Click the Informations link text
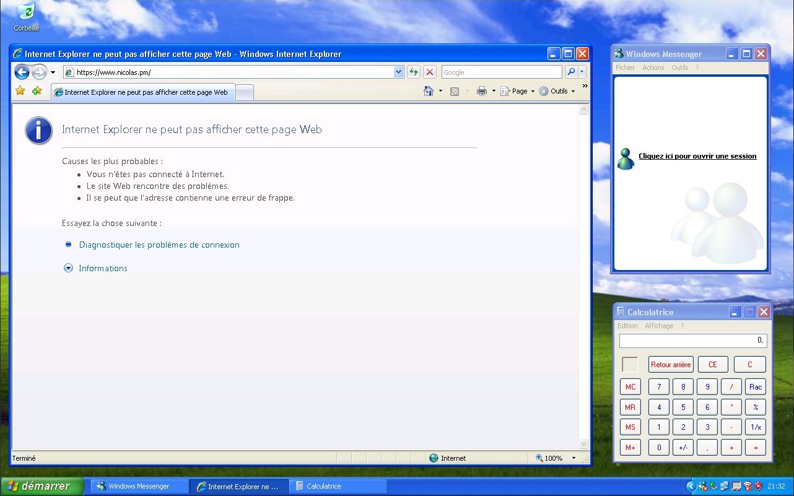Screen dimensions: 794x496 click(x=103, y=268)
